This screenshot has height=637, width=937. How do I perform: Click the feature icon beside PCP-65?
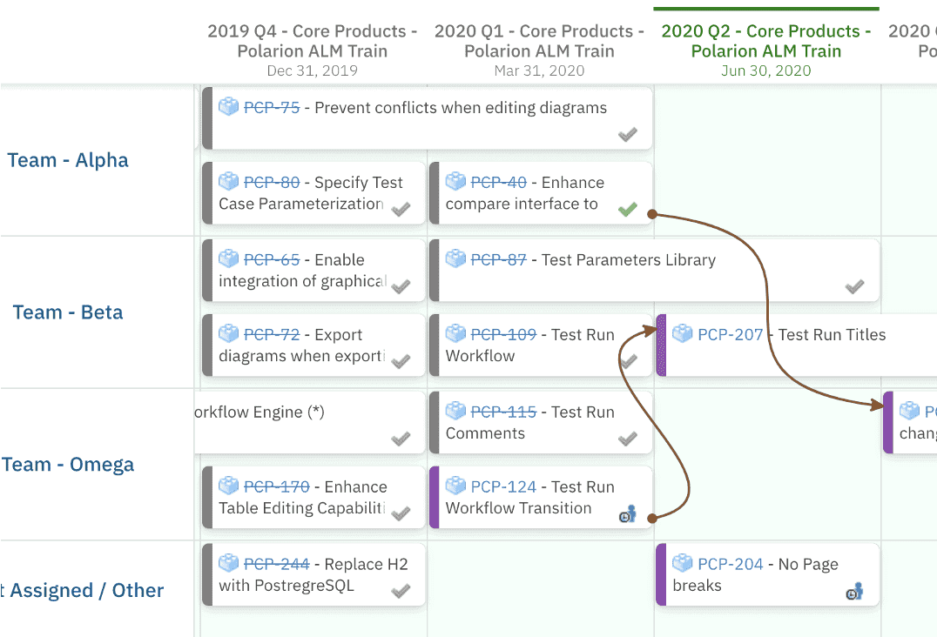pos(228,258)
